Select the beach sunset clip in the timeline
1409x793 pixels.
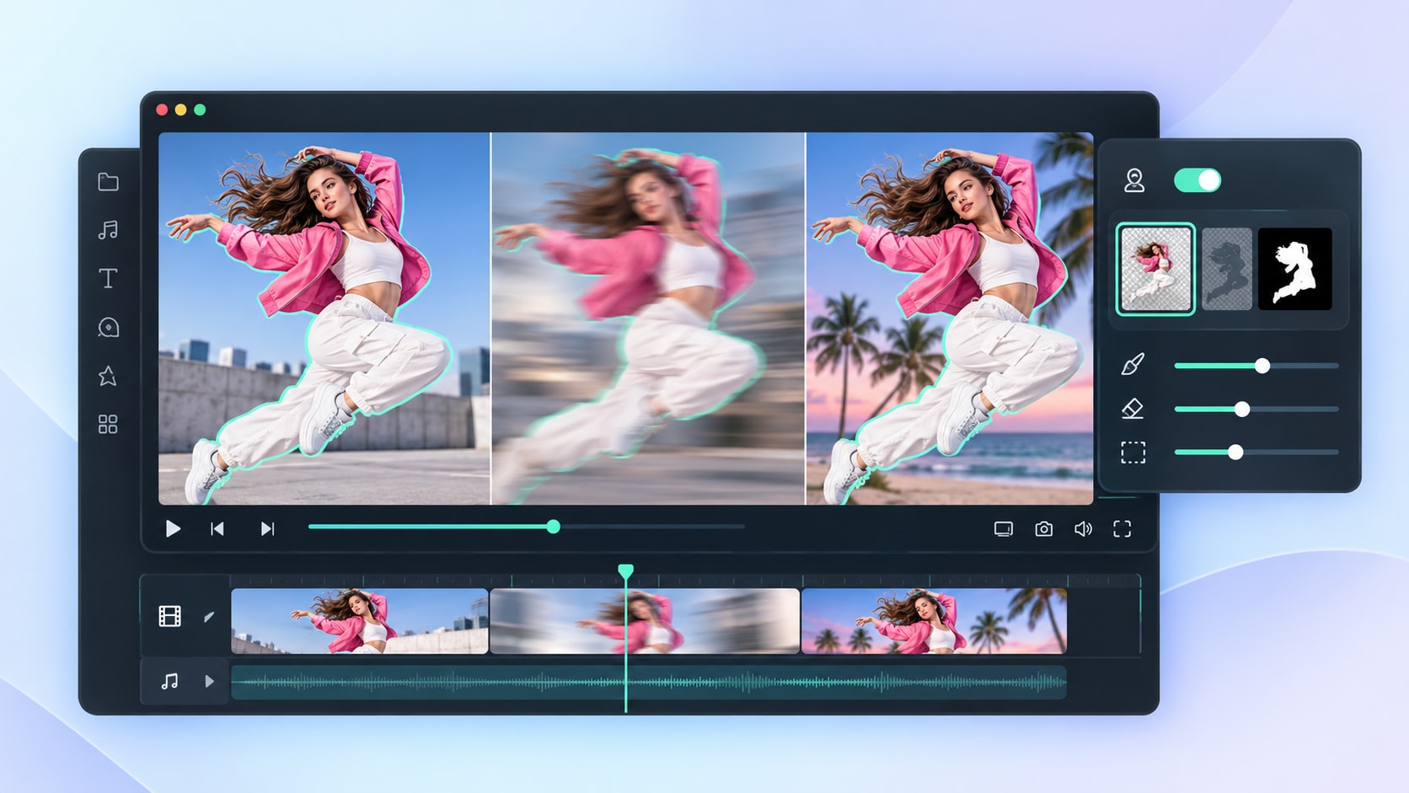coord(934,621)
